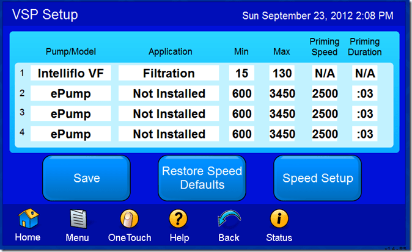Go to the Home screen icon
Screen dimensions: 412x252
pyautogui.click(x=28, y=220)
